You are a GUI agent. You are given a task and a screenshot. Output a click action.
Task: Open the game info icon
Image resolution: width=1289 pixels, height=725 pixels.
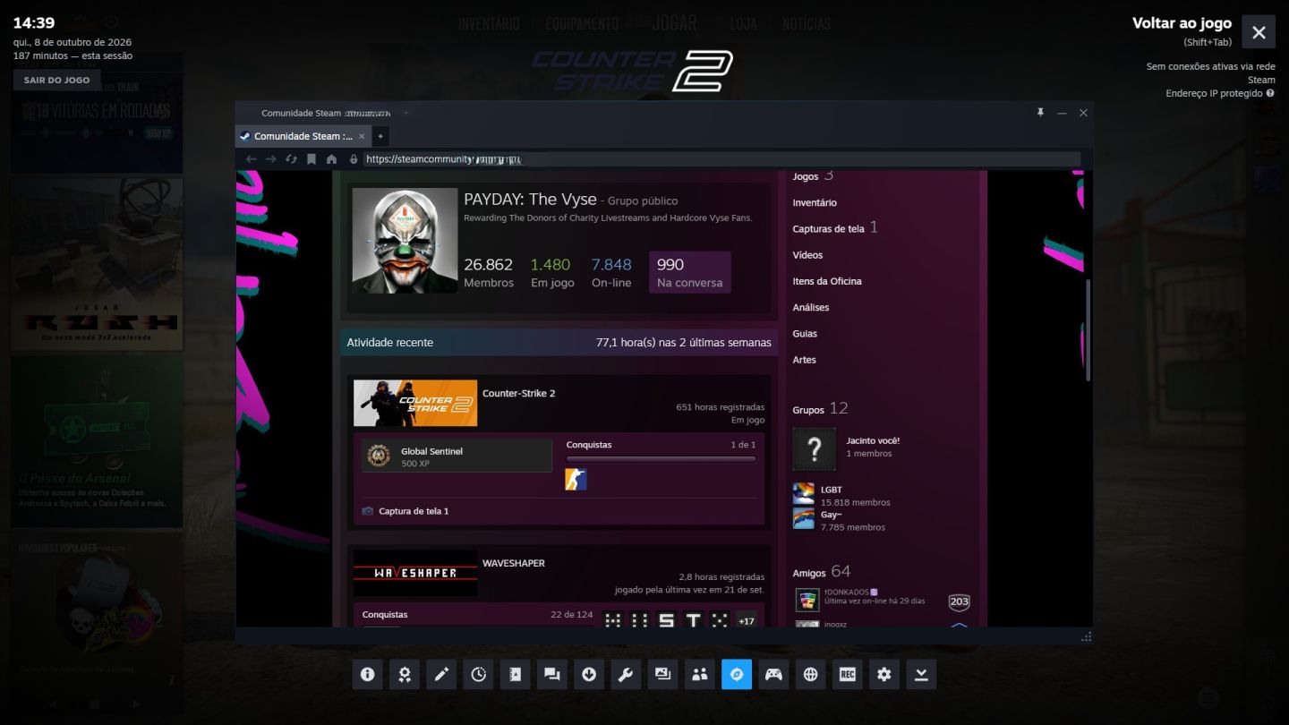[367, 675]
